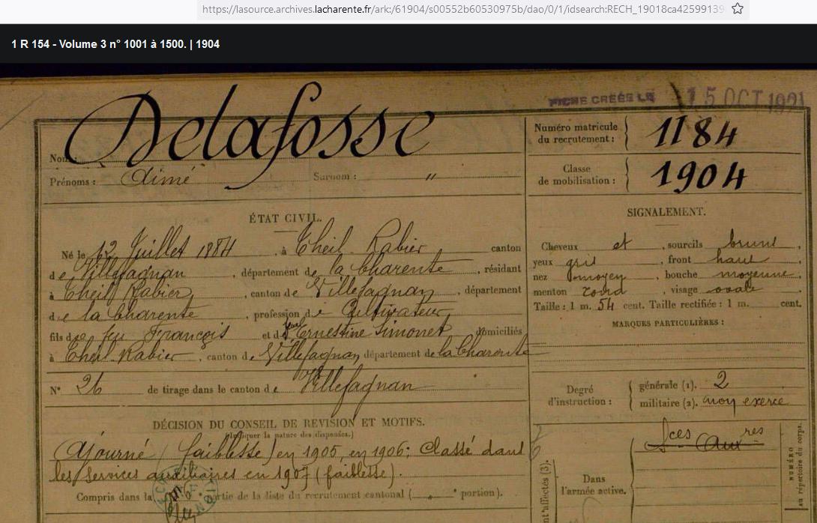Bookmark this page with the star icon
The width and height of the screenshot is (817, 523).
point(737,9)
